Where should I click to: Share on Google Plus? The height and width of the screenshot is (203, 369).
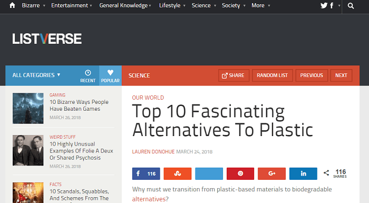click(x=272, y=173)
